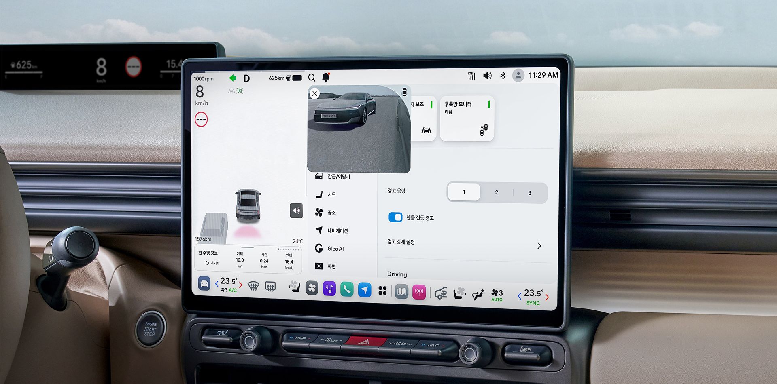Launch the blue navigation arrow app
Viewport: 777px width, 384px height.
click(365, 290)
